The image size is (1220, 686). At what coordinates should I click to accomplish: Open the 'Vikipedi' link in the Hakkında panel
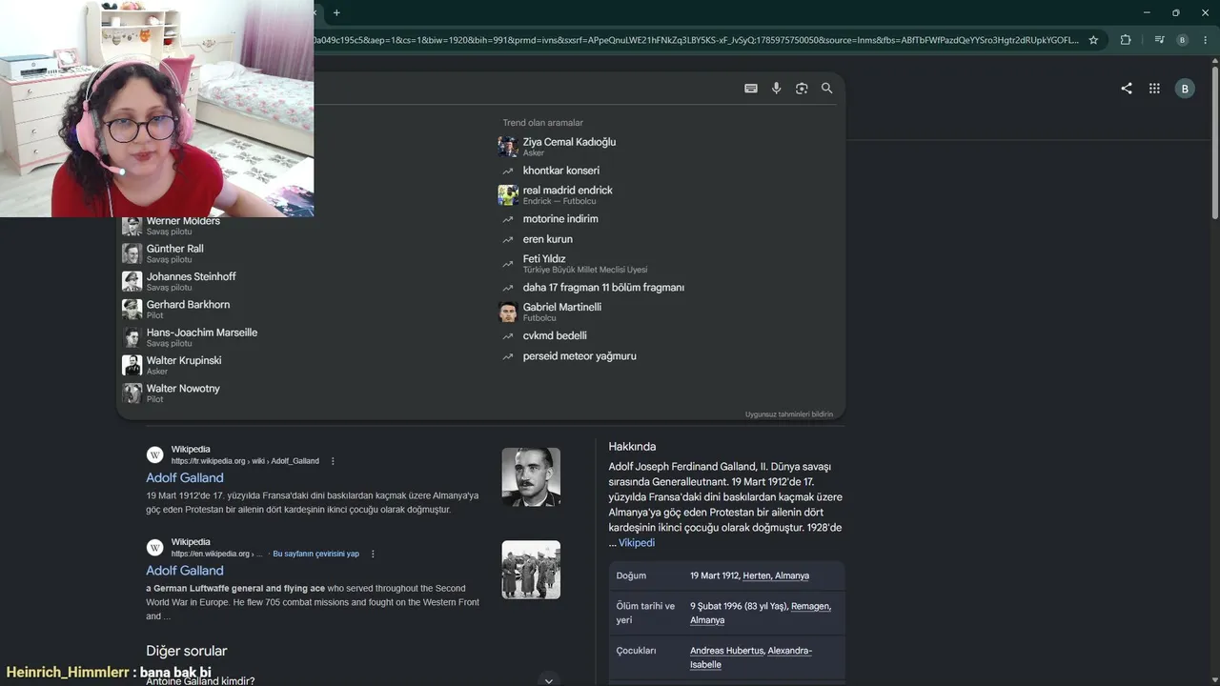tap(637, 543)
